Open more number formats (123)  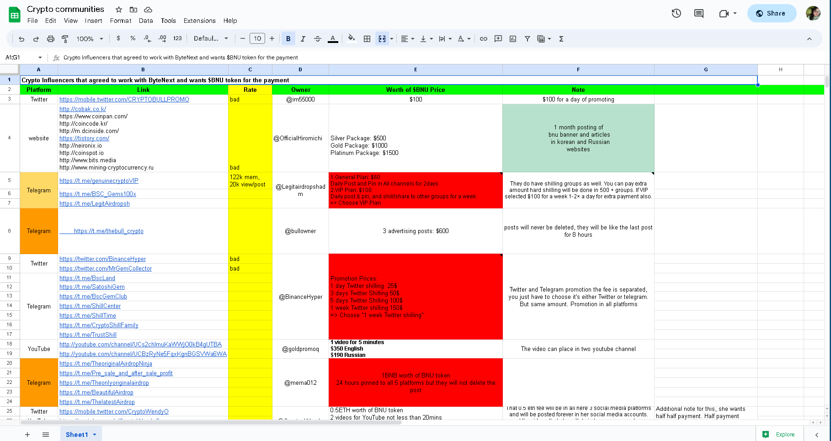(178, 38)
